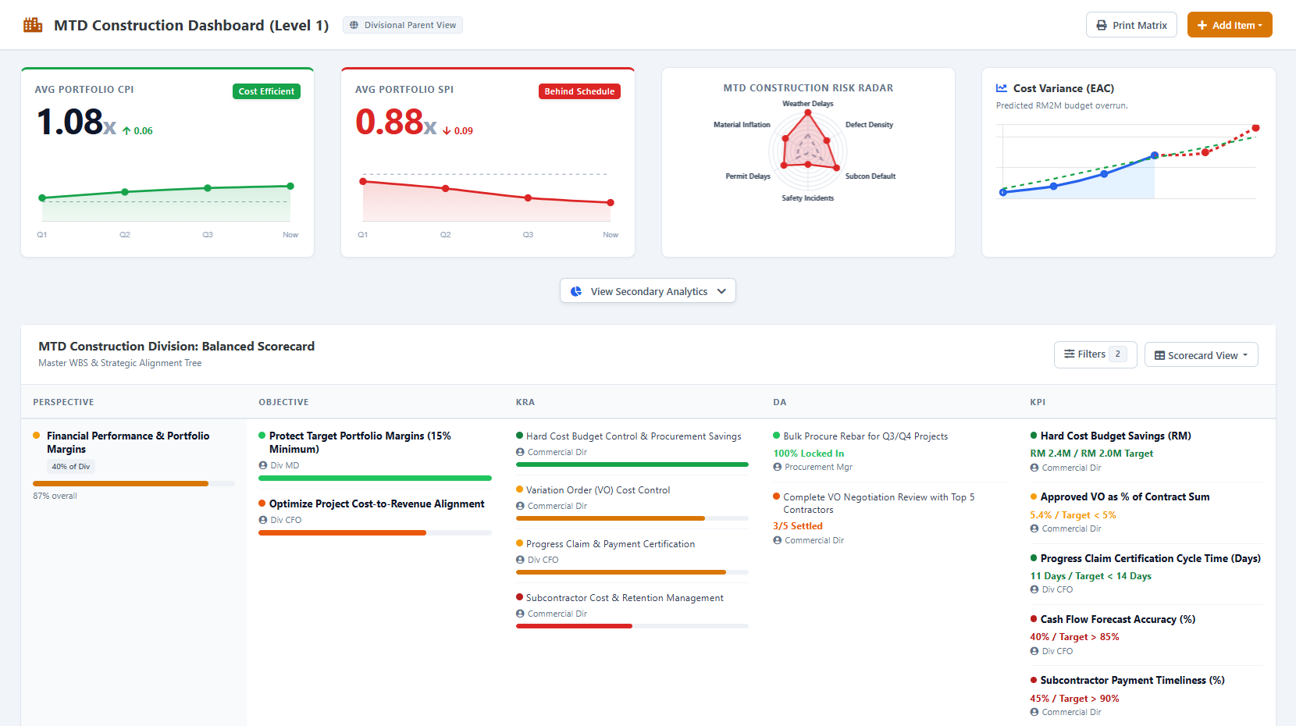Select the Divisional Parent View badge
This screenshot has width=1296, height=726.
coord(403,25)
